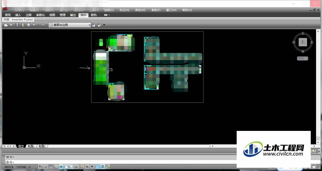Open the 绘图(D) menu
The width and height of the screenshot is (322, 171).
tap(109, 10)
